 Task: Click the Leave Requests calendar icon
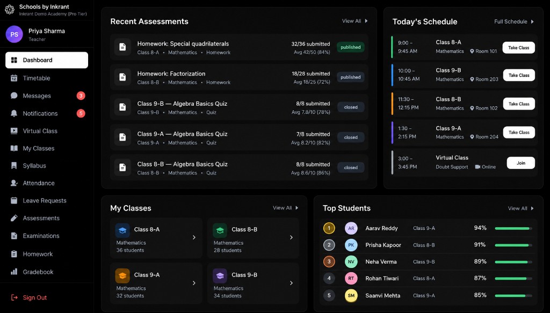click(x=14, y=200)
